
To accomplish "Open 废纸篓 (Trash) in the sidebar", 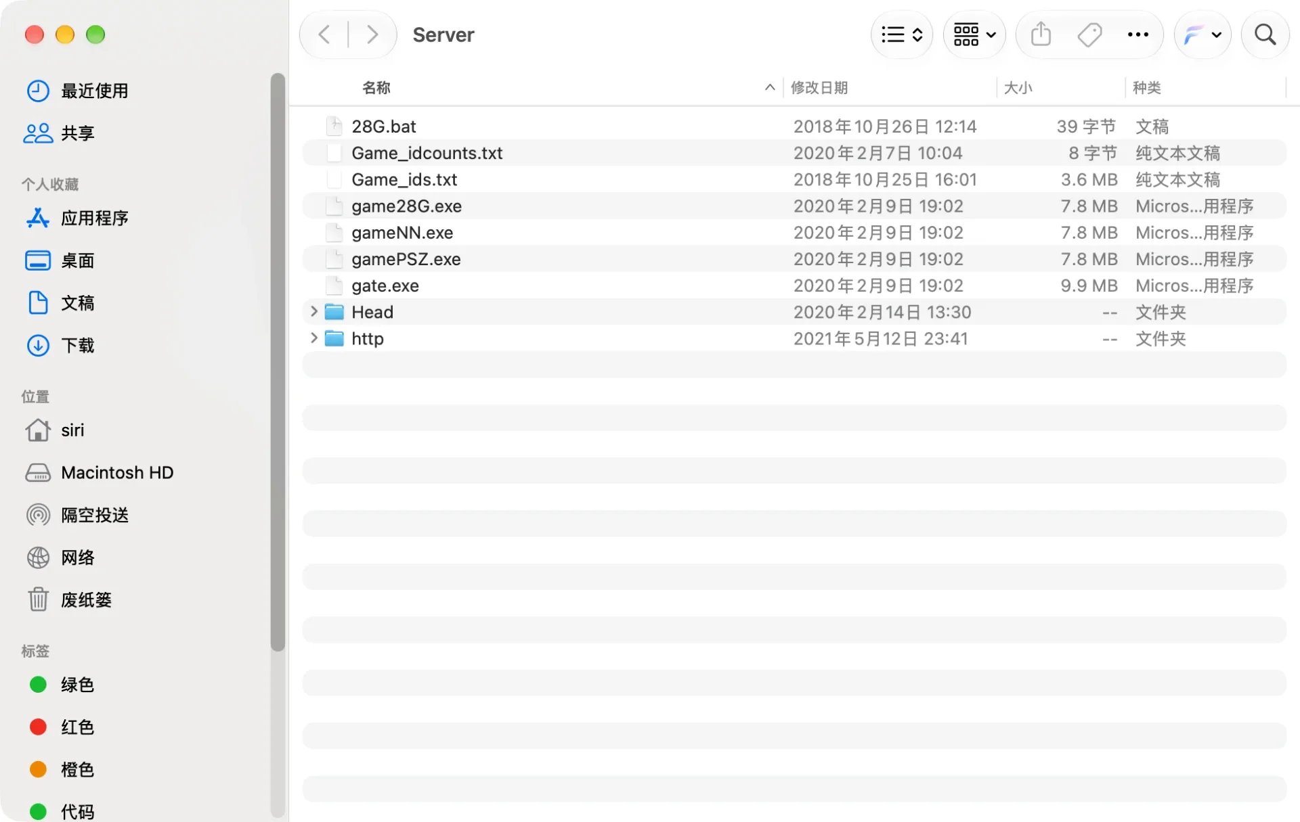I will (68, 599).
